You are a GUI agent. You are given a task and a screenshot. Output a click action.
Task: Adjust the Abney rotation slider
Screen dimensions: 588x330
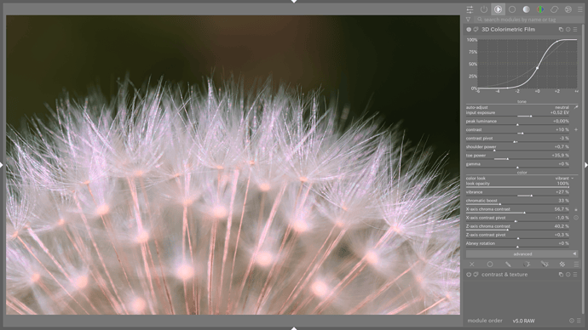[517, 245]
